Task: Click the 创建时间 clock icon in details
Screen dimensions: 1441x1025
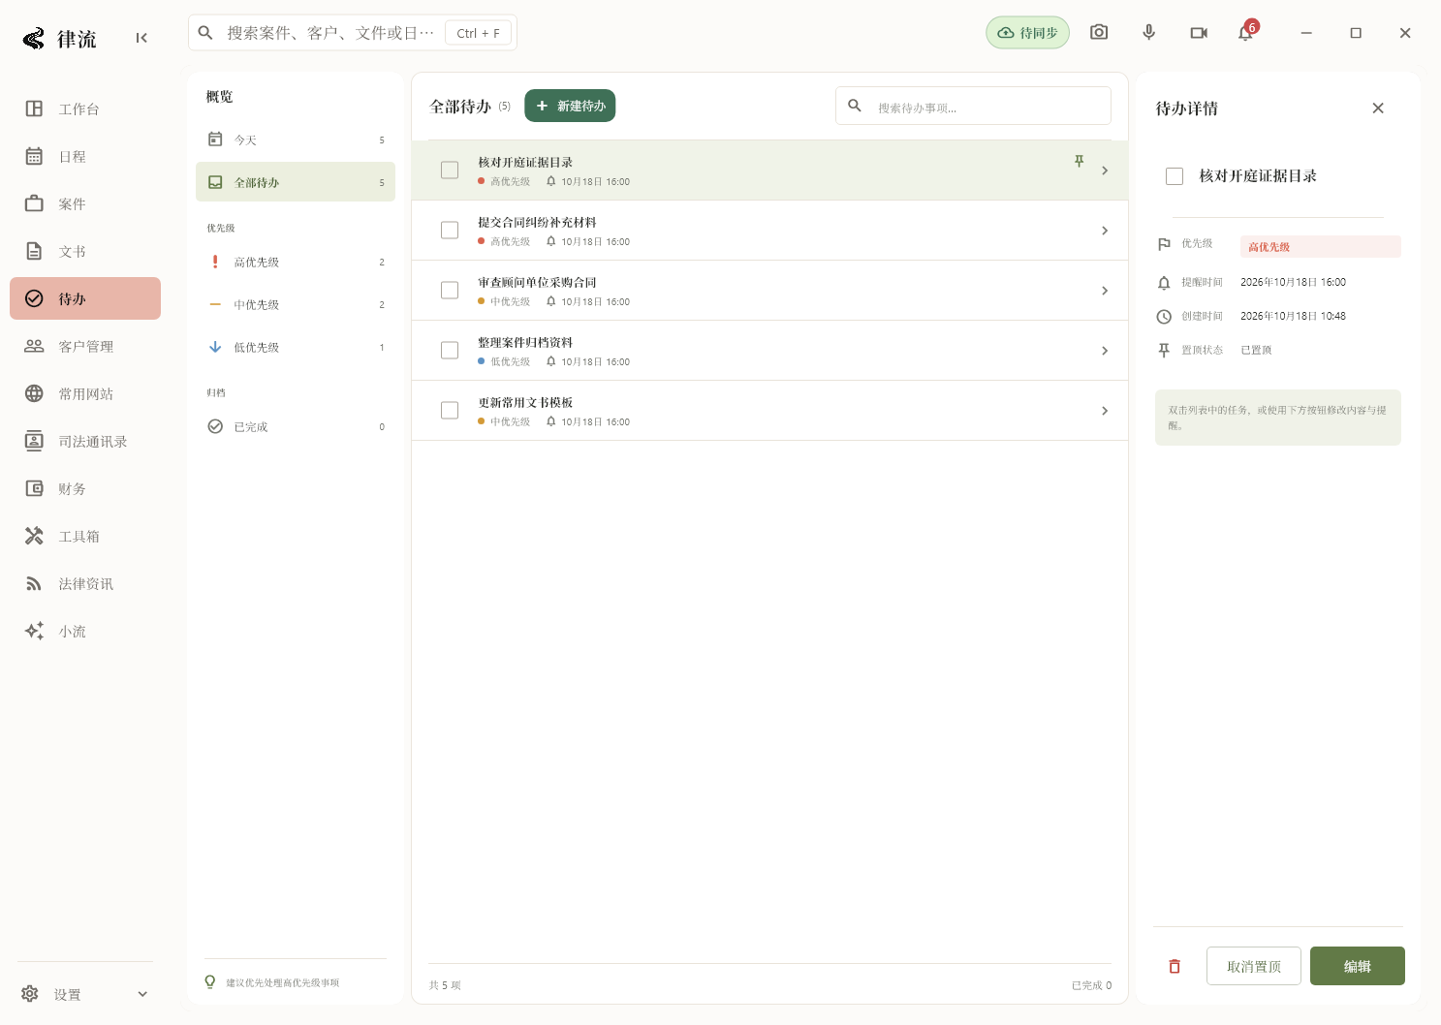Action: [1164, 316]
